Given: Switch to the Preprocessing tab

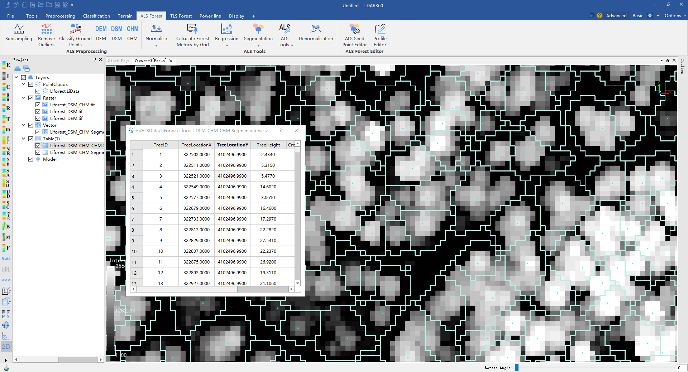Looking at the screenshot, I should 60,16.
